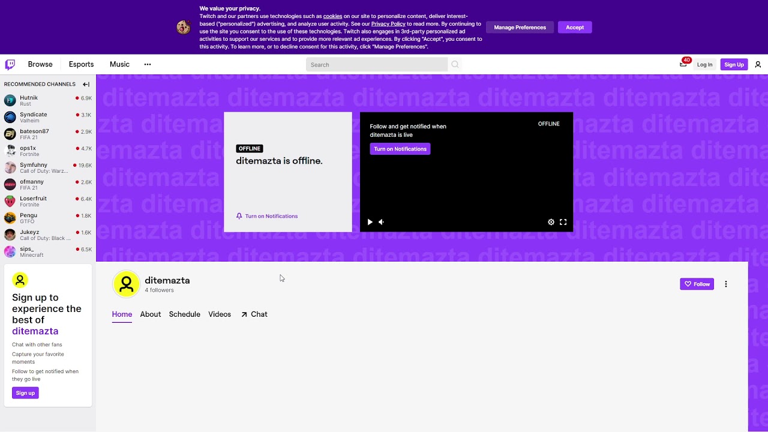Open channel options three-dot menu
768x432 pixels.
[x=726, y=284]
